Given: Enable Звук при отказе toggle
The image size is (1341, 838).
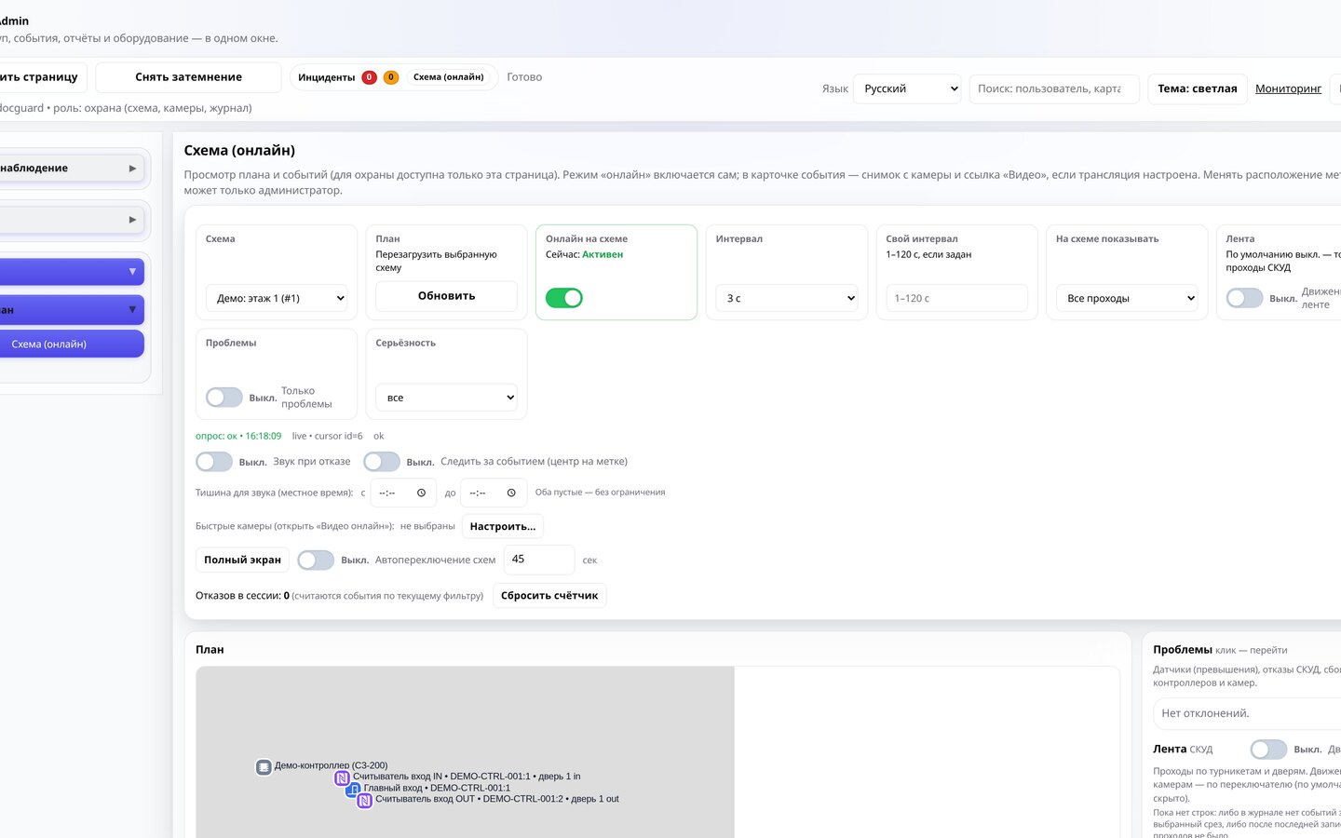Looking at the screenshot, I should [214, 462].
